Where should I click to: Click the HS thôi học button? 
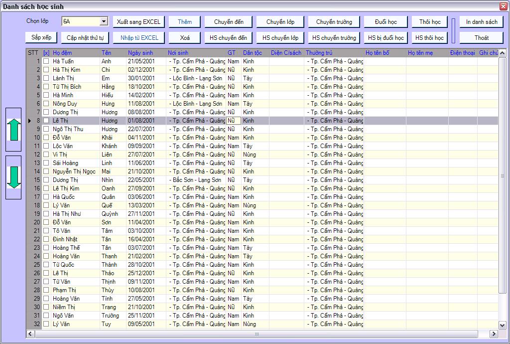pyautogui.click(x=430, y=38)
